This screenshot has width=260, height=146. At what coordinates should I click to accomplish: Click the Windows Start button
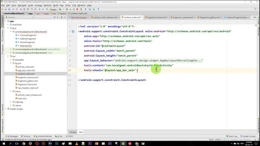(x=3, y=144)
